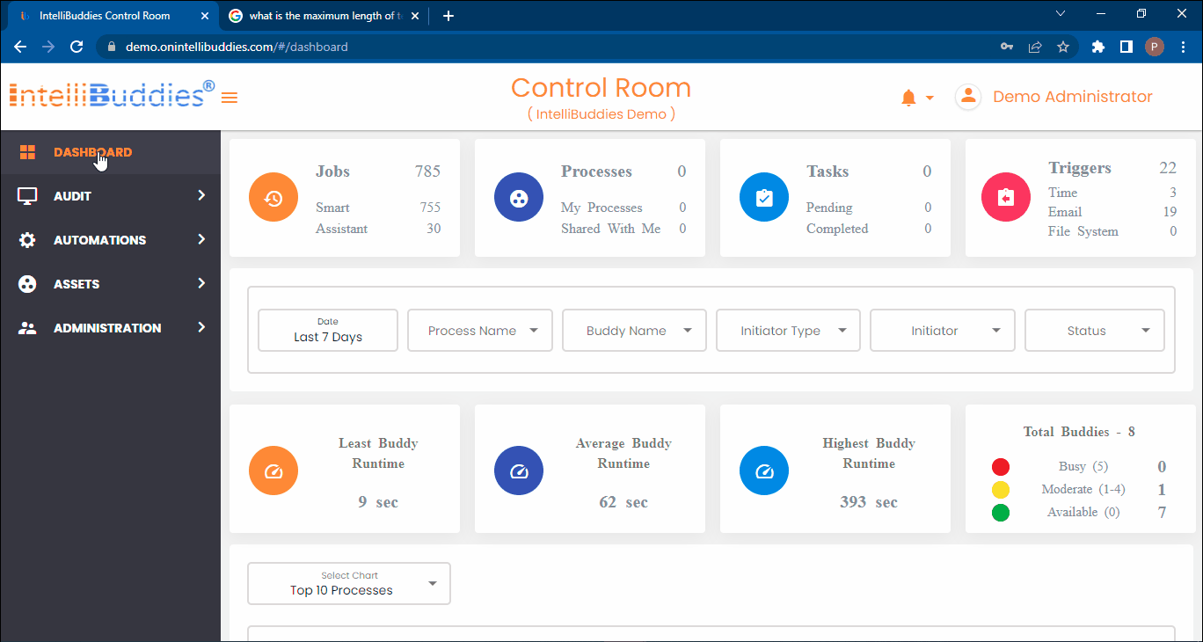Viewport: 1203px width, 642px height.
Task: Click the Least Buddy Runtime gauge icon
Action: (273, 471)
